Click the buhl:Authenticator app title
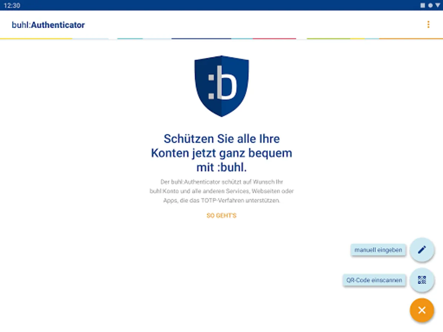Viewport: 443px width, 332px height. point(48,25)
